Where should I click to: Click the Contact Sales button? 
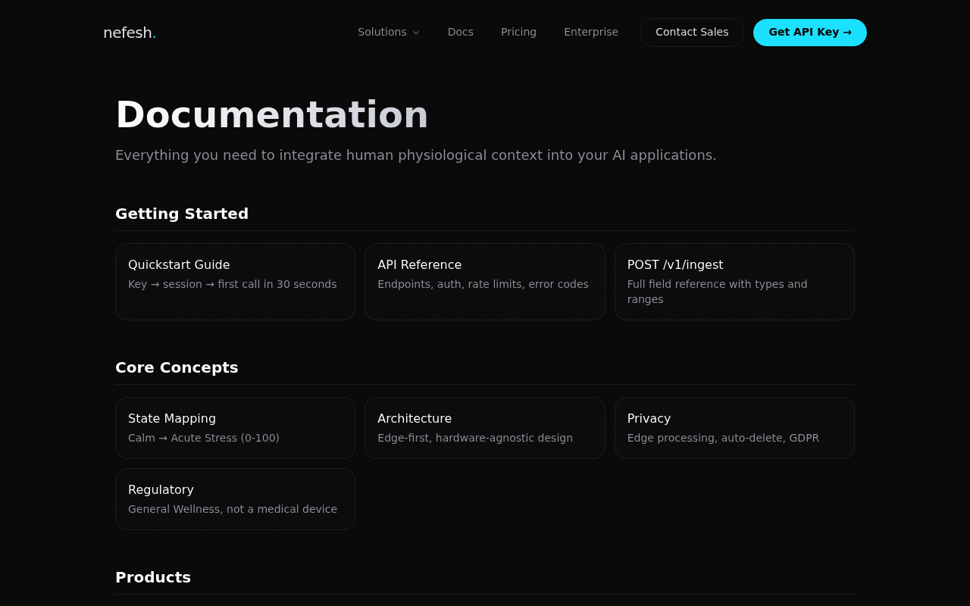click(692, 33)
